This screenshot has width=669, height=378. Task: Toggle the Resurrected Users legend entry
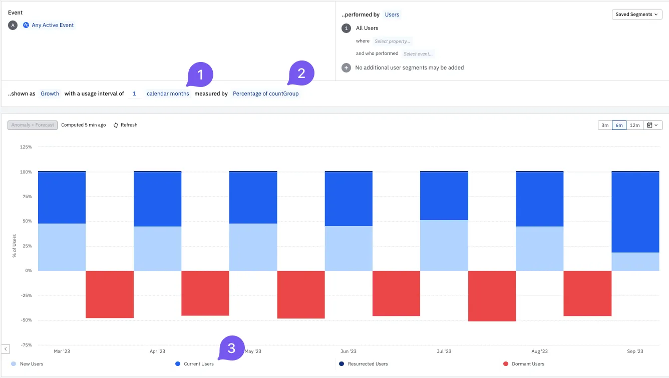click(x=364, y=364)
